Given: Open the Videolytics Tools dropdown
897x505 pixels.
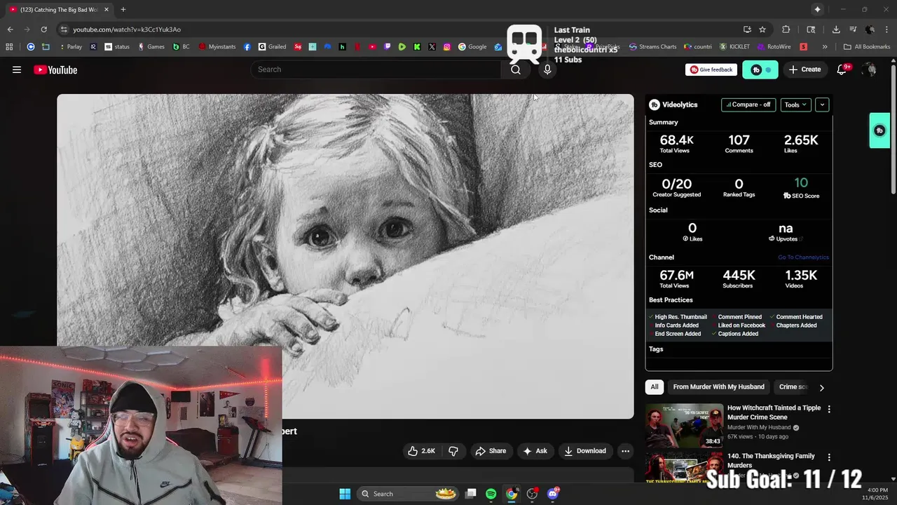Looking at the screenshot, I should (x=795, y=105).
